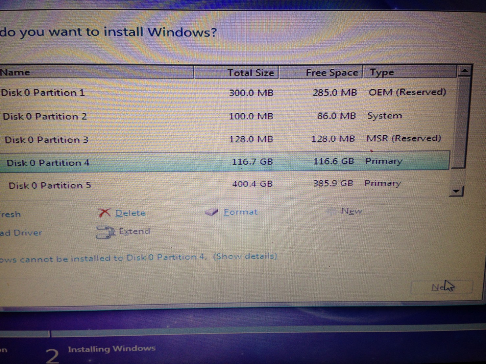The width and height of the screenshot is (486, 364).
Task: Click the Format eraser icon
Action: pyautogui.click(x=211, y=212)
